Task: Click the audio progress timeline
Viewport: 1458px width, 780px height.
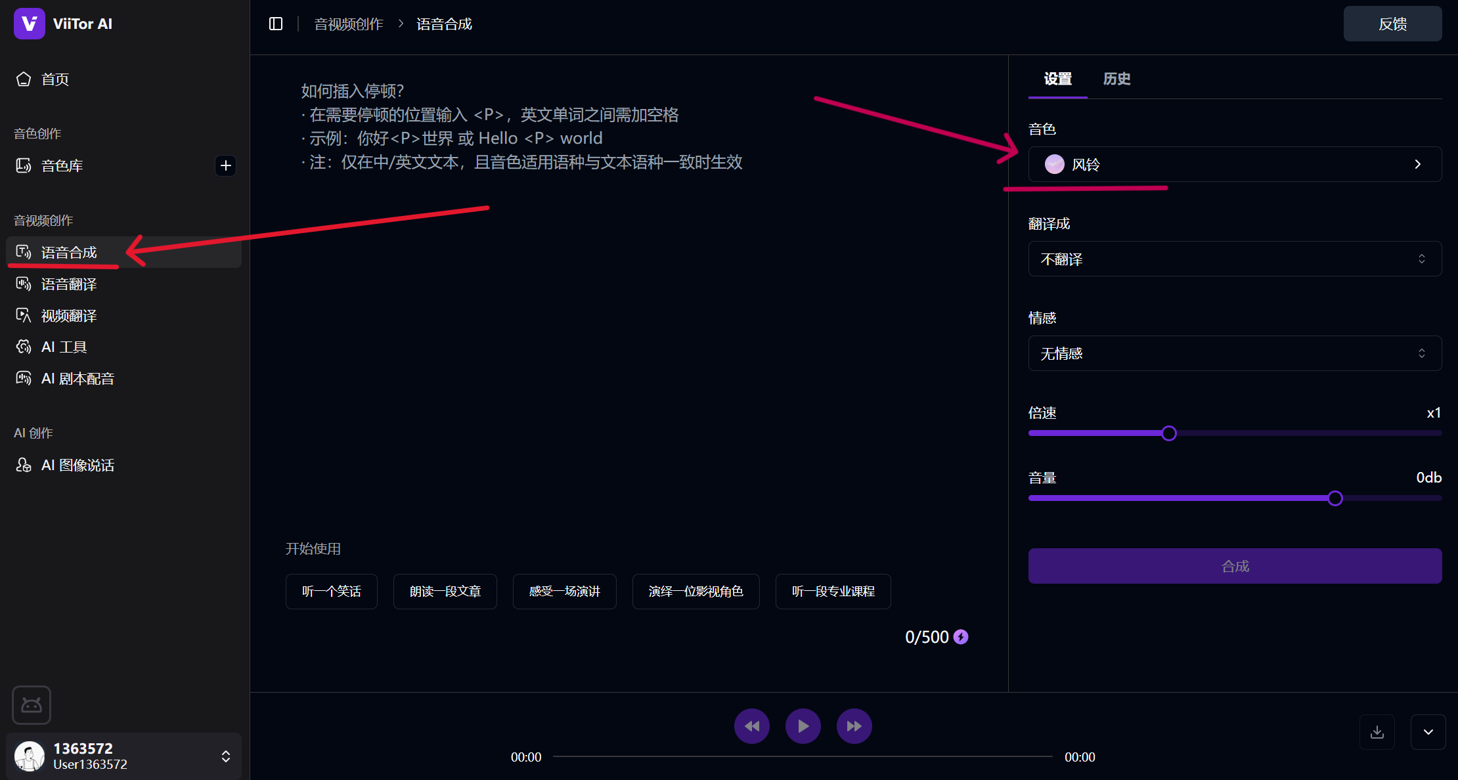Action: click(803, 756)
